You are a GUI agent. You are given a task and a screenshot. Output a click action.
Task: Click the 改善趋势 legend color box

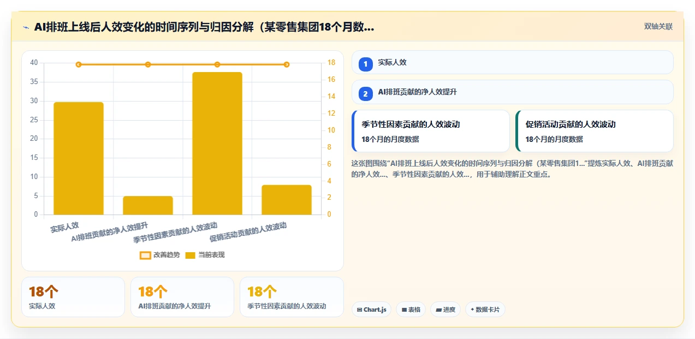point(145,255)
